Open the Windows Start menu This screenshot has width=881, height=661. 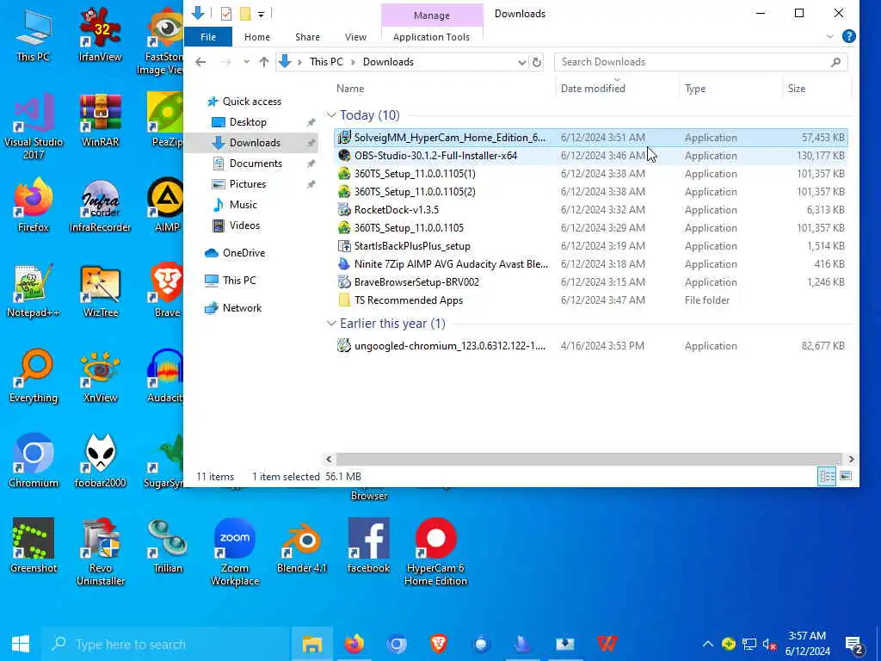[21, 644]
